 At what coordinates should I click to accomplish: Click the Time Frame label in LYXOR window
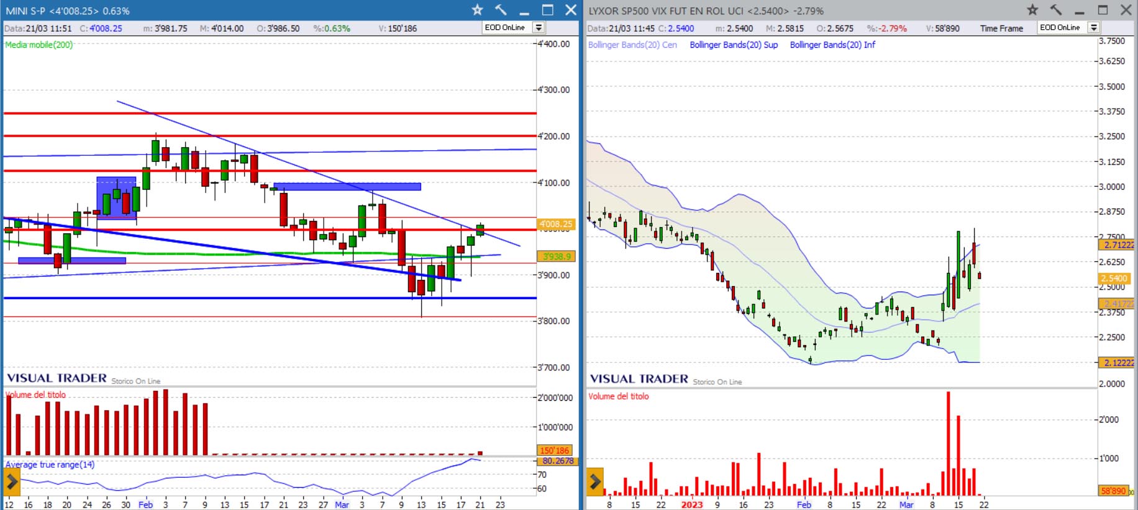click(x=1001, y=29)
